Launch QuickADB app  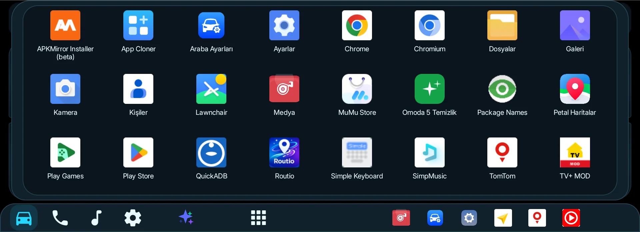click(x=211, y=152)
